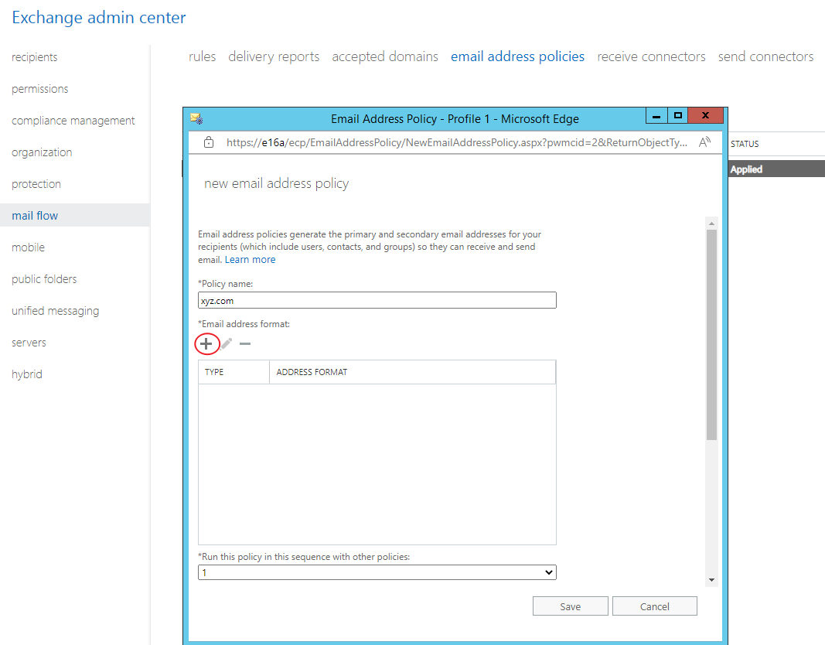Click the popup URL address bar
Viewport: 825px width, 645px height.
point(457,142)
